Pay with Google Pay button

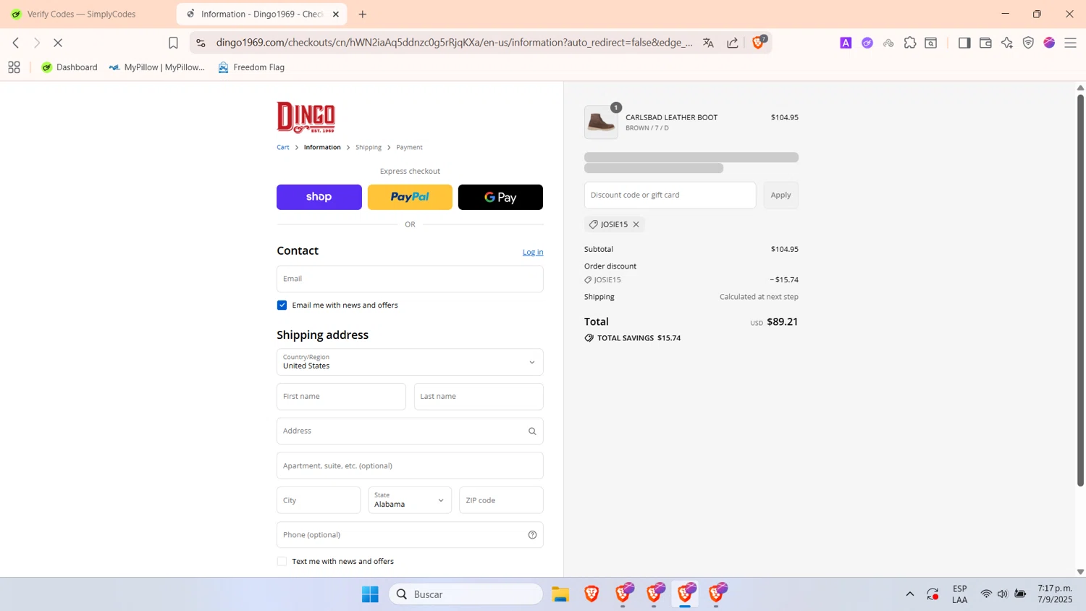click(x=500, y=197)
